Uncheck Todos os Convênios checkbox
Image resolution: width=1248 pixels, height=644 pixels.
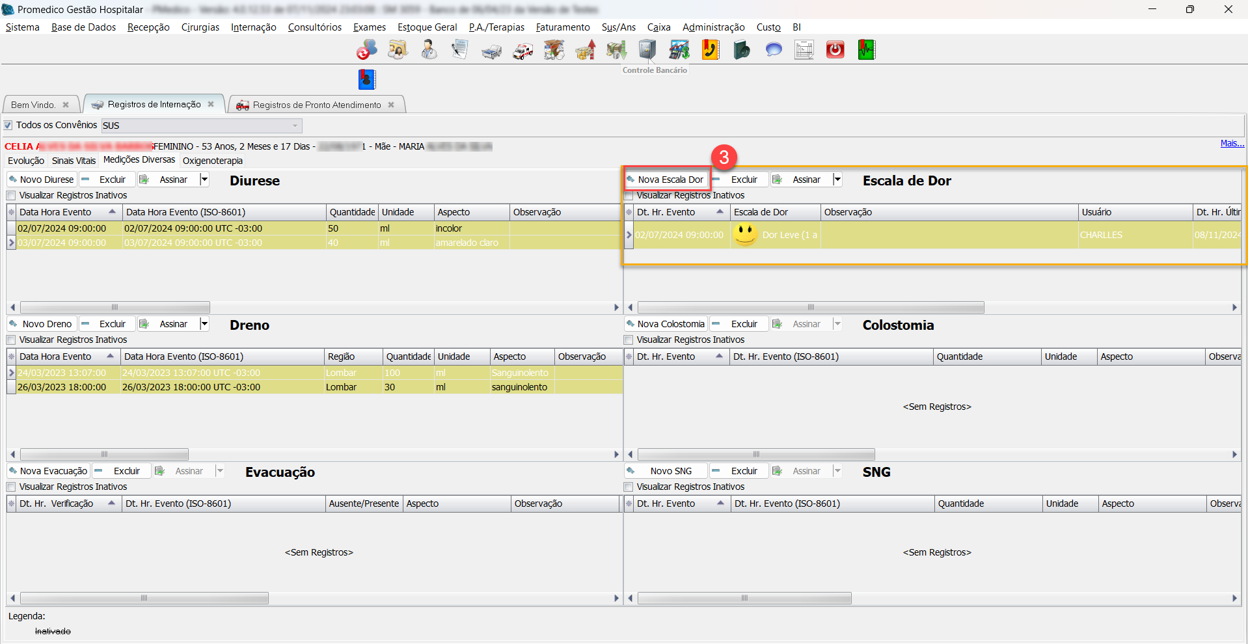8,125
